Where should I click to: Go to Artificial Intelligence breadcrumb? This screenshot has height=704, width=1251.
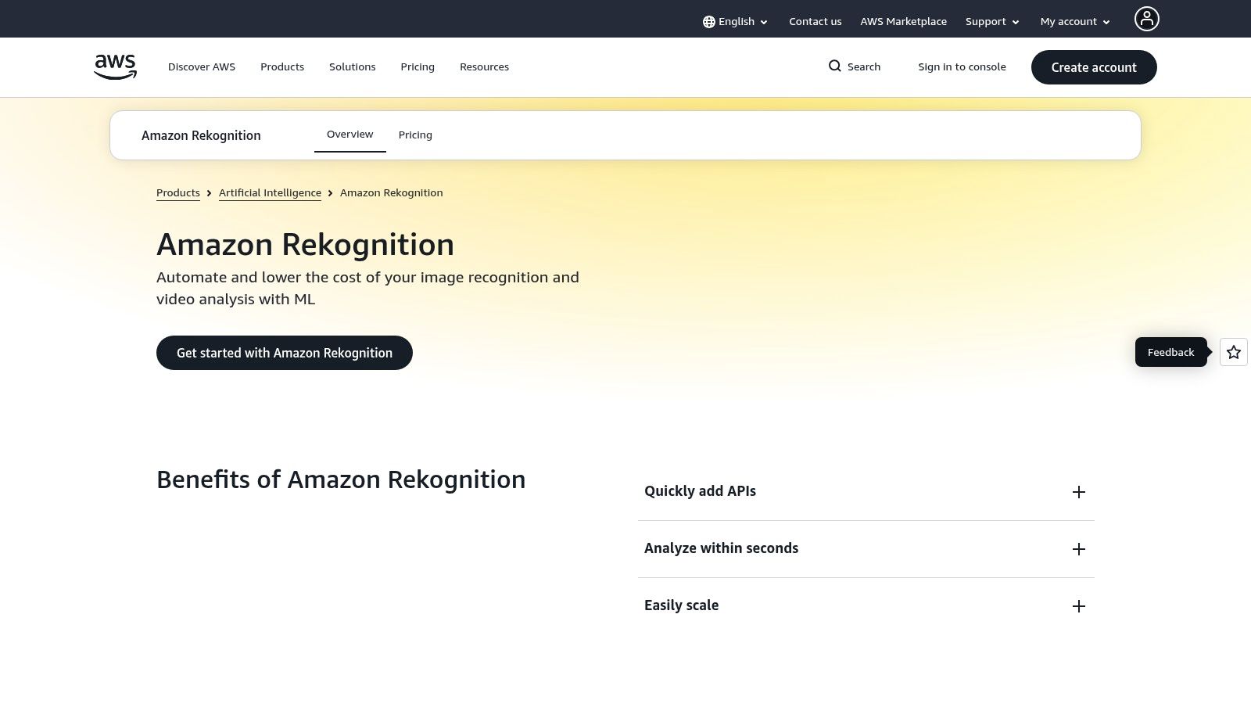point(270,193)
